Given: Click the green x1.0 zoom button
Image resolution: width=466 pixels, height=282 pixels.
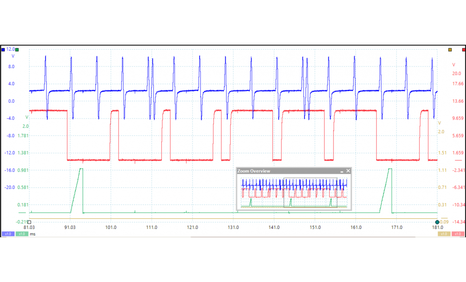Looking at the screenshot, I should coord(22,234).
